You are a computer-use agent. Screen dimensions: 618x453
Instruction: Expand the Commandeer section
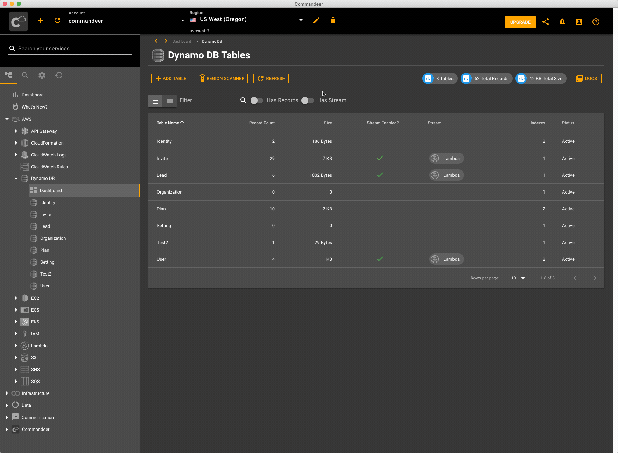[x=7, y=429]
